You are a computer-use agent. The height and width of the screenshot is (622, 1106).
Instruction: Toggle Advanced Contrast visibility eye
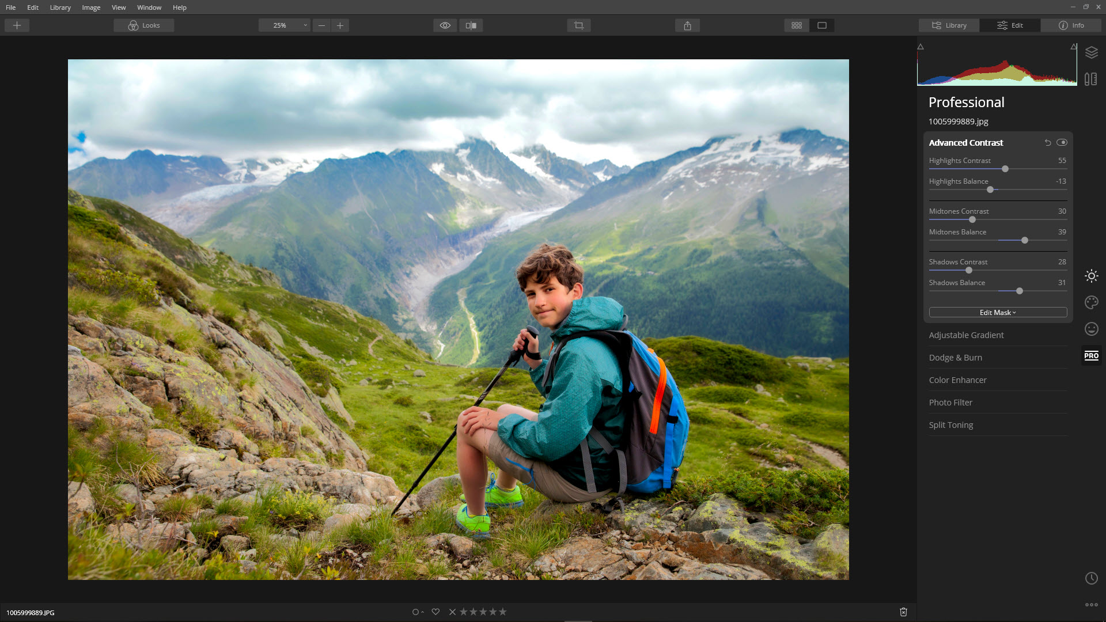pyautogui.click(x=1062, y=142)
